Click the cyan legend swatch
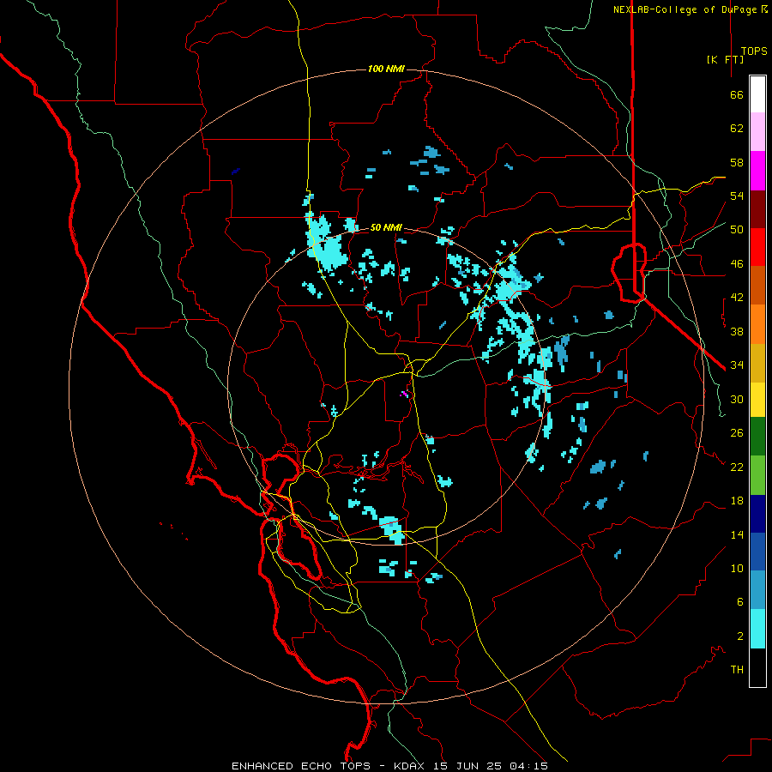The height and width of the screenshot is (772, 772). 757,629
